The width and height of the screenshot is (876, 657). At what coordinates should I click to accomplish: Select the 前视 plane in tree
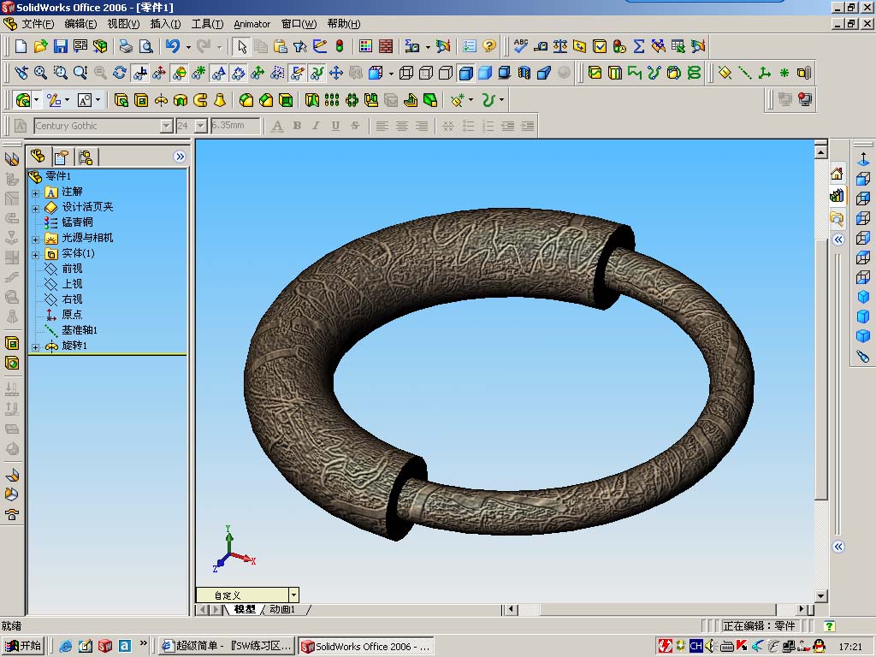point(72,269)
